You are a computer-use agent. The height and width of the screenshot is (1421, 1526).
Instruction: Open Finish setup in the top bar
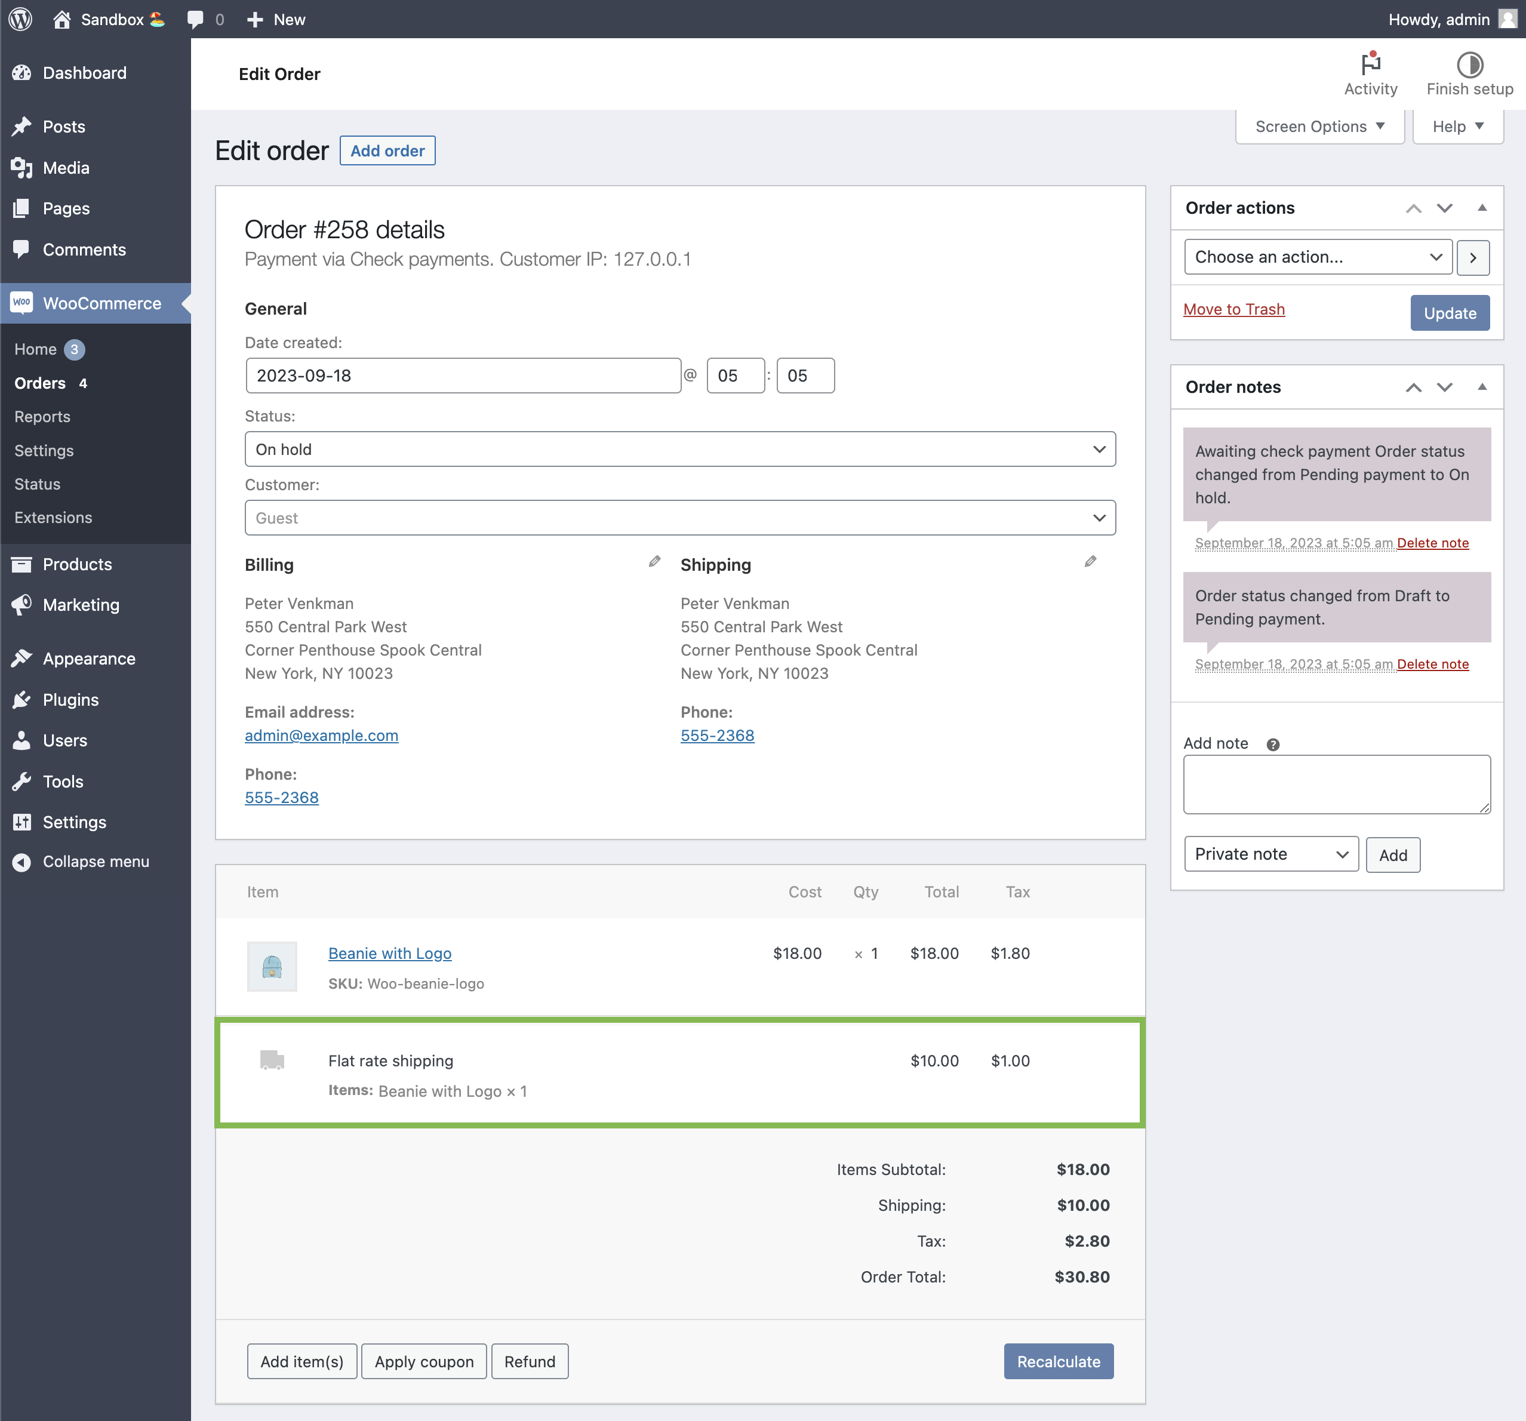pyautogui.click(x=1469, y=73)
